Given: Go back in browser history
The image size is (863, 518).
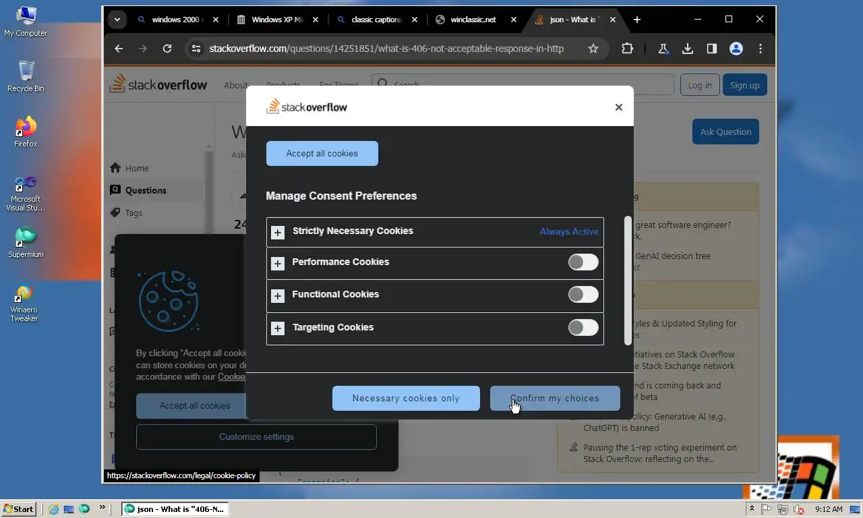Looking at the screenshot, I should pyautogui.click(x=119, y=49).
